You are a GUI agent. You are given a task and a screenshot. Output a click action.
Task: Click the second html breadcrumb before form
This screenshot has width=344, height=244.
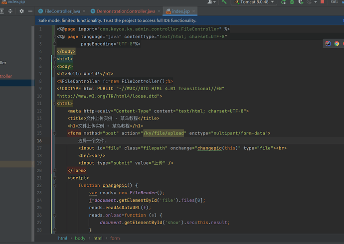click(x=98, y=238)
